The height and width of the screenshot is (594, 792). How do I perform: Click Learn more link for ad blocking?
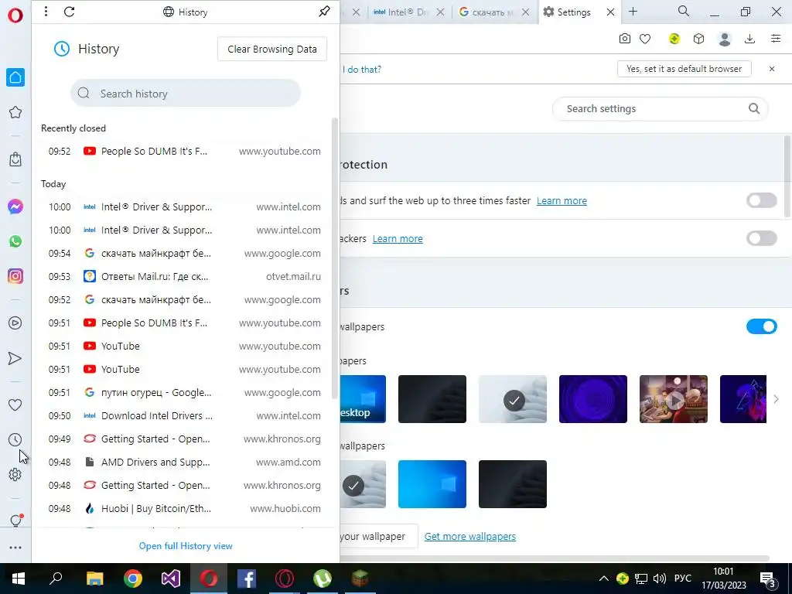point(562,200)
